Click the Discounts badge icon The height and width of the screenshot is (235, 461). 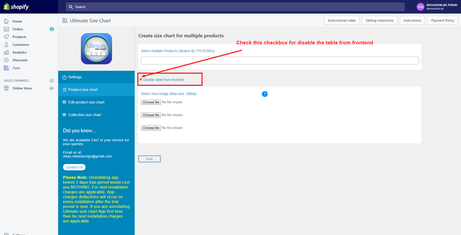click(6, 60)
